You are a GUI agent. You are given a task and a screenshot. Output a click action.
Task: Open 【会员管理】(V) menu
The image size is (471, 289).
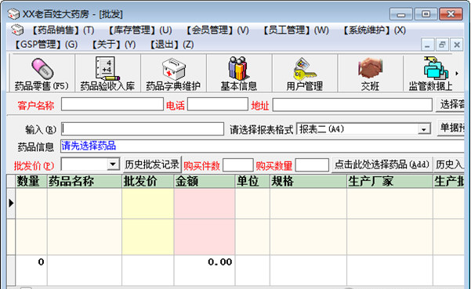coord(217,30)
